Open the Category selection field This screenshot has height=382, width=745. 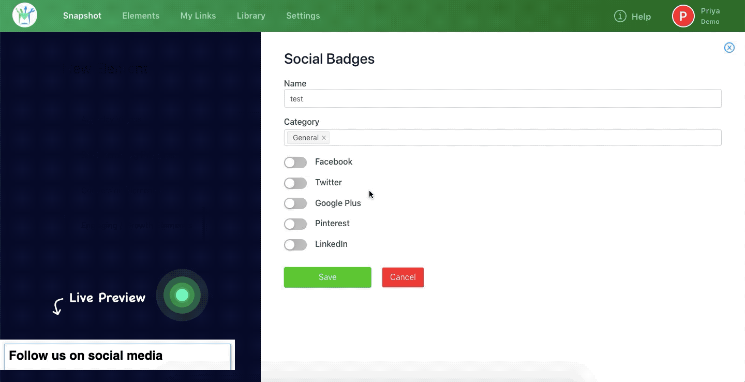502,138
